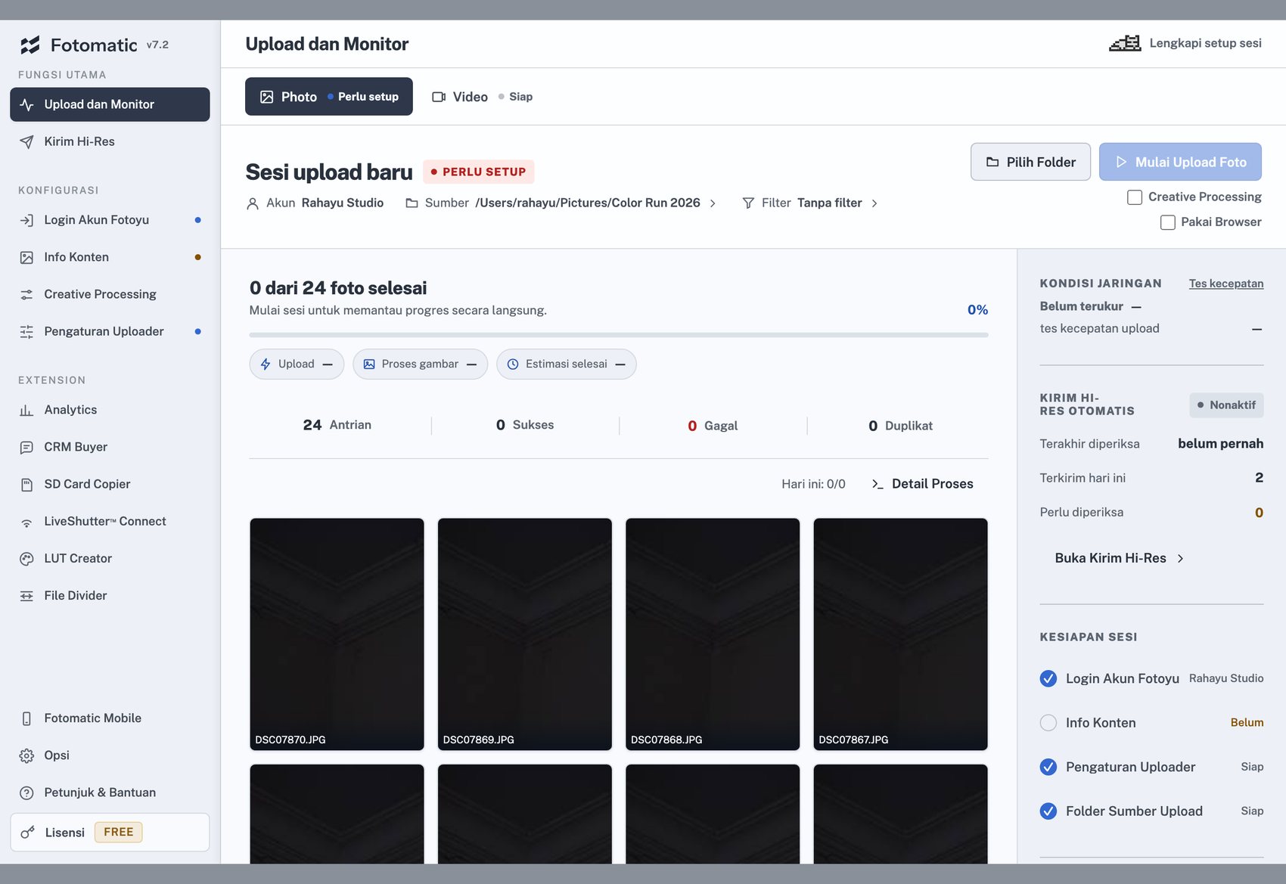
Task: Switch to the Photo tab
Action: pyautogui.click(x=329, y=97)
